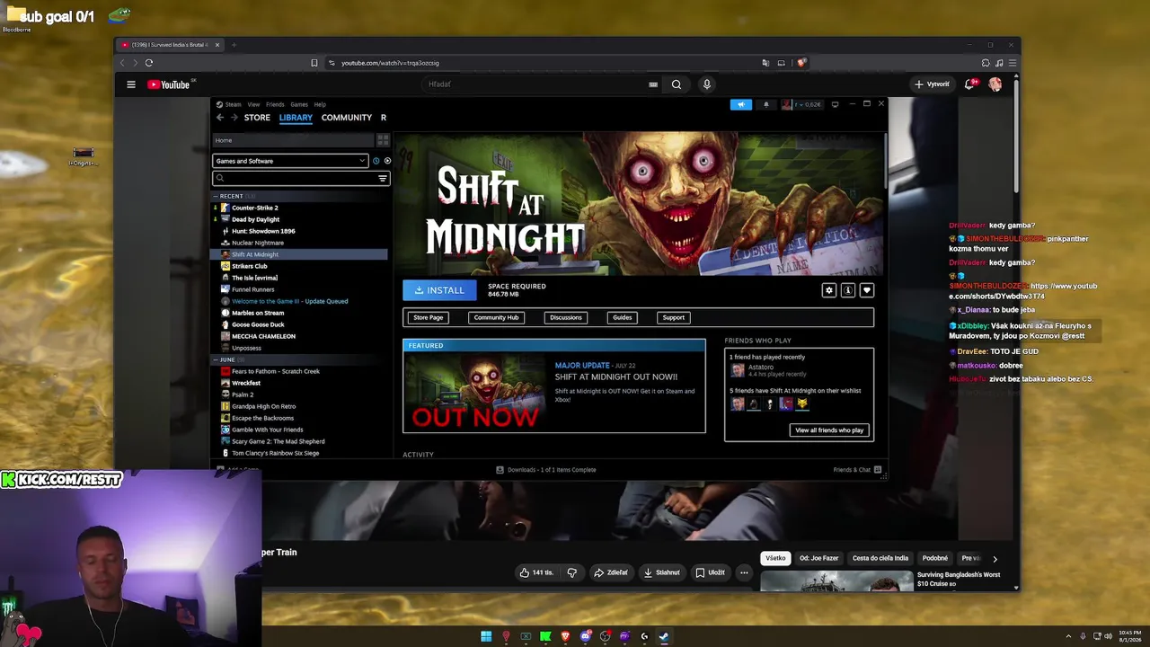Click Uložiť save button
1150x647 pixels.
tap(710, 572)
